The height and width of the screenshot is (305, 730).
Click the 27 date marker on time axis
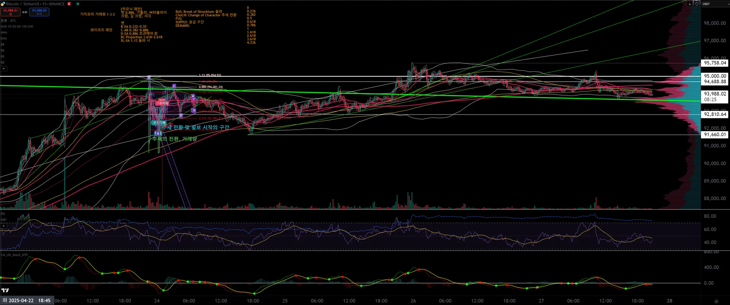coord(541,301)
